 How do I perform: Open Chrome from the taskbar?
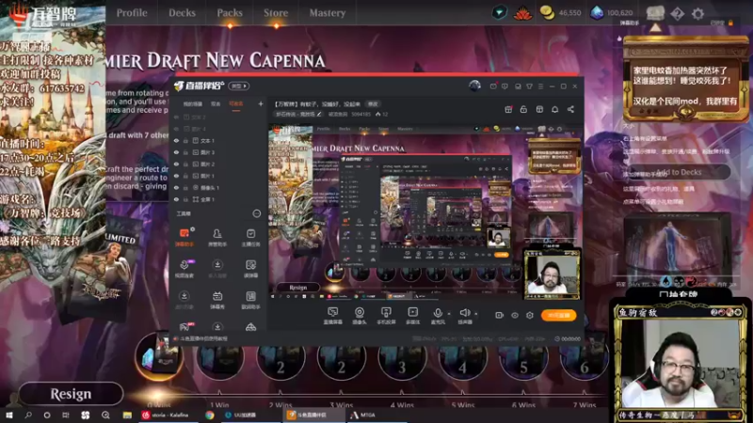210,415
